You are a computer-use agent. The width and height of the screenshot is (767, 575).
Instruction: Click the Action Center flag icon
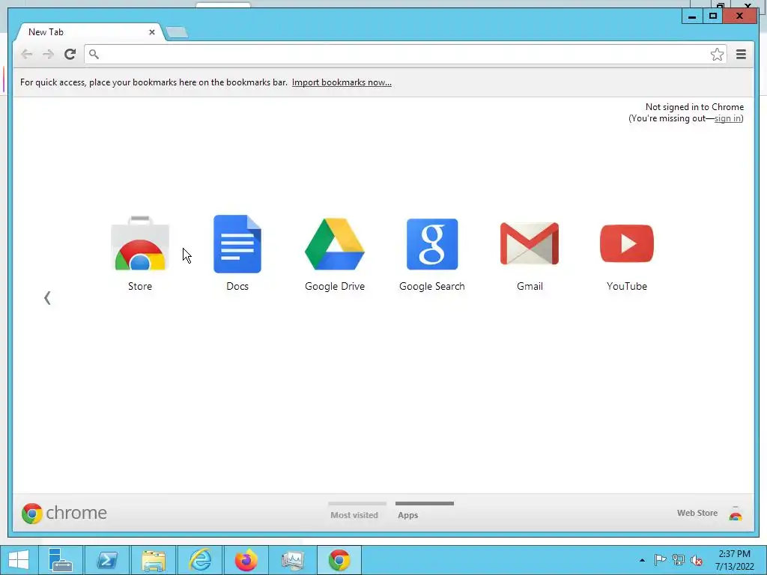click(x=660, y=560)
